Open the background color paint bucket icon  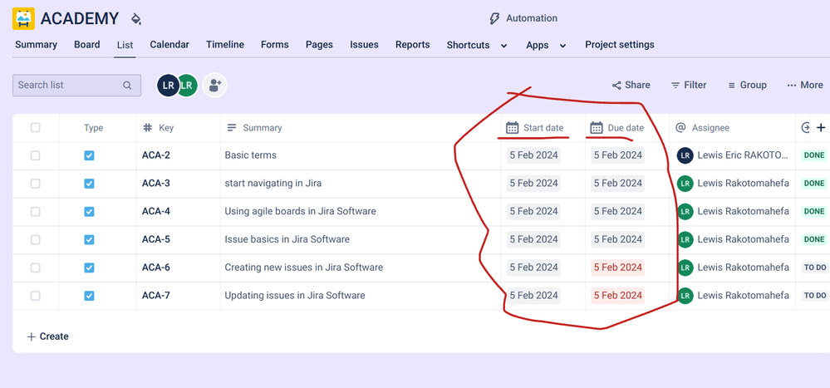point(136,19)
